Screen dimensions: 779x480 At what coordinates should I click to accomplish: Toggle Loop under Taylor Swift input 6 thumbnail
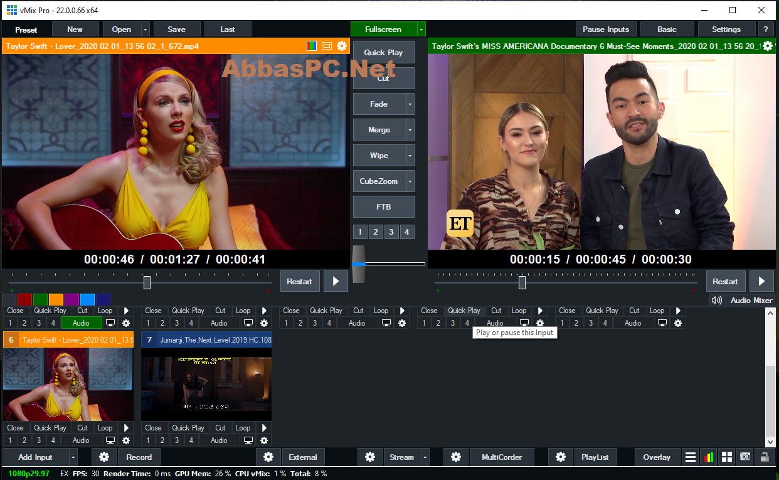coord(105,428)
